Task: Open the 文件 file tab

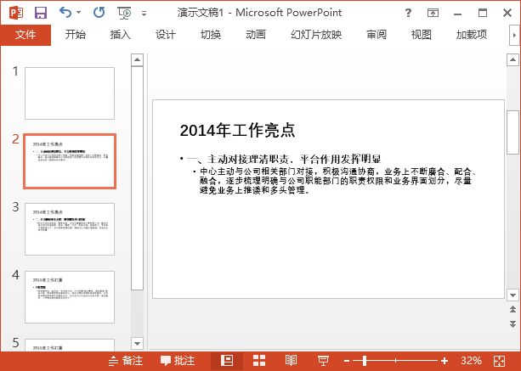Action: point(25,35)
